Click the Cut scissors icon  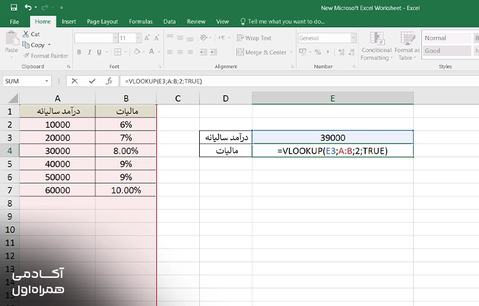(x=26, y=34)
